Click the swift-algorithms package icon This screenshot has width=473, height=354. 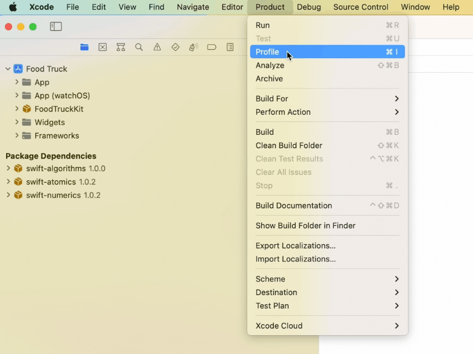(x=18, y=168)
